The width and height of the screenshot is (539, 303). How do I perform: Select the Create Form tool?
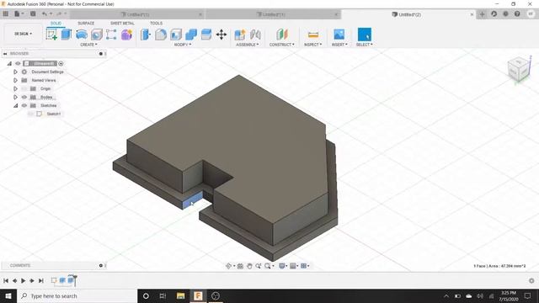click(126, 35)
